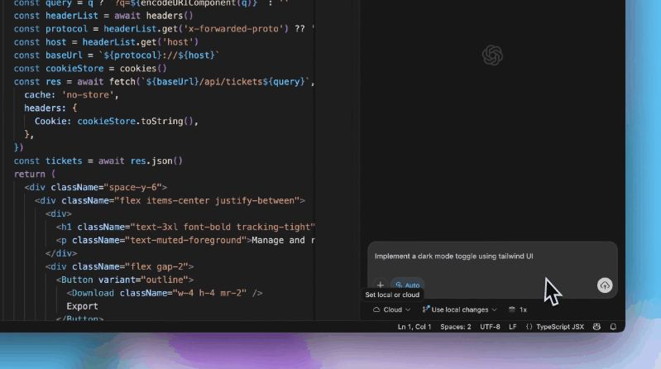Open the Cloud environment dropdown
661x369 pixels.
(x=391, y=309)
